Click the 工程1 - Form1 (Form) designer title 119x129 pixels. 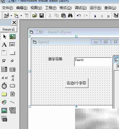53,32
